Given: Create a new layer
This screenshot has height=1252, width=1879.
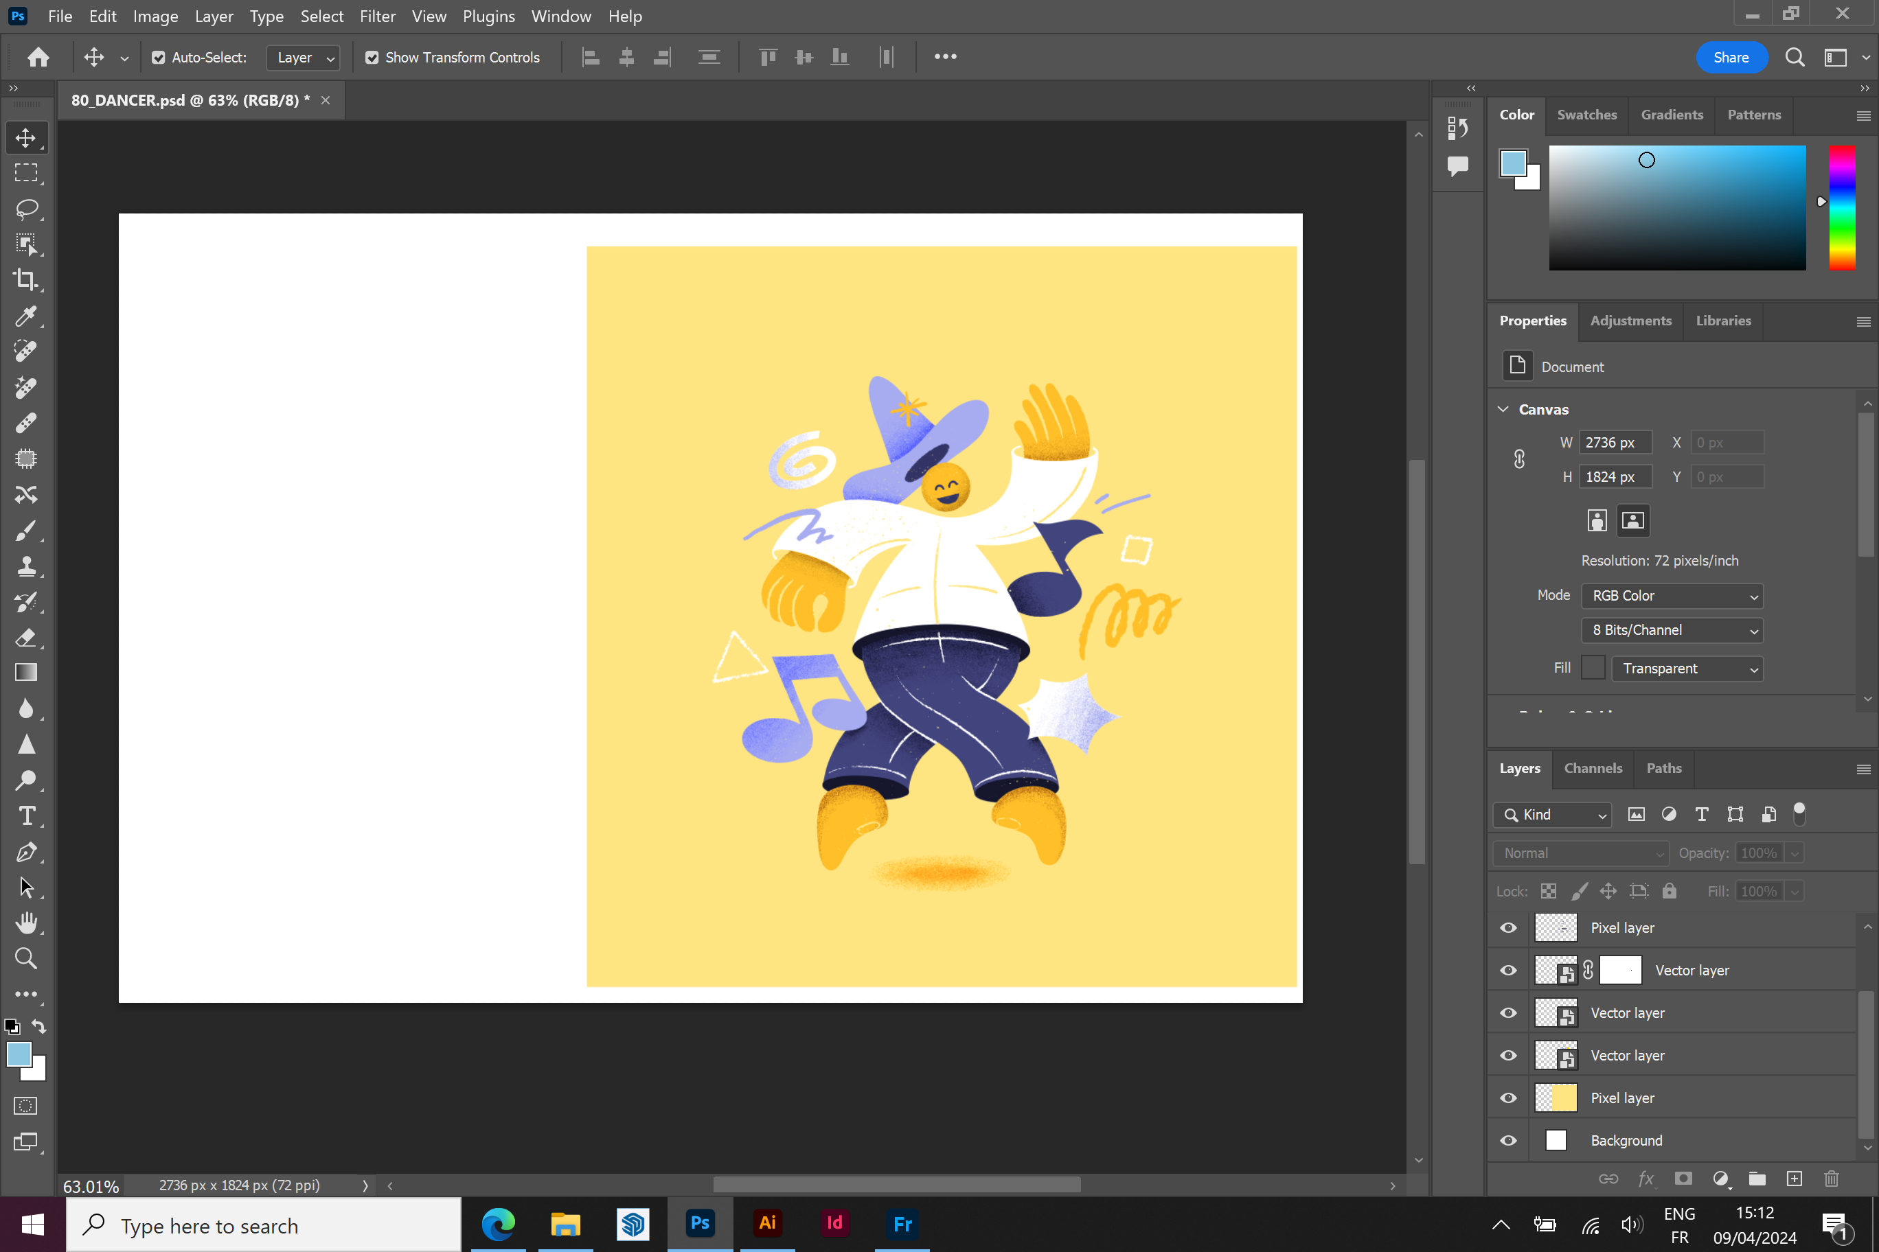Looking at the screenshot, I should point(1795,1179).
